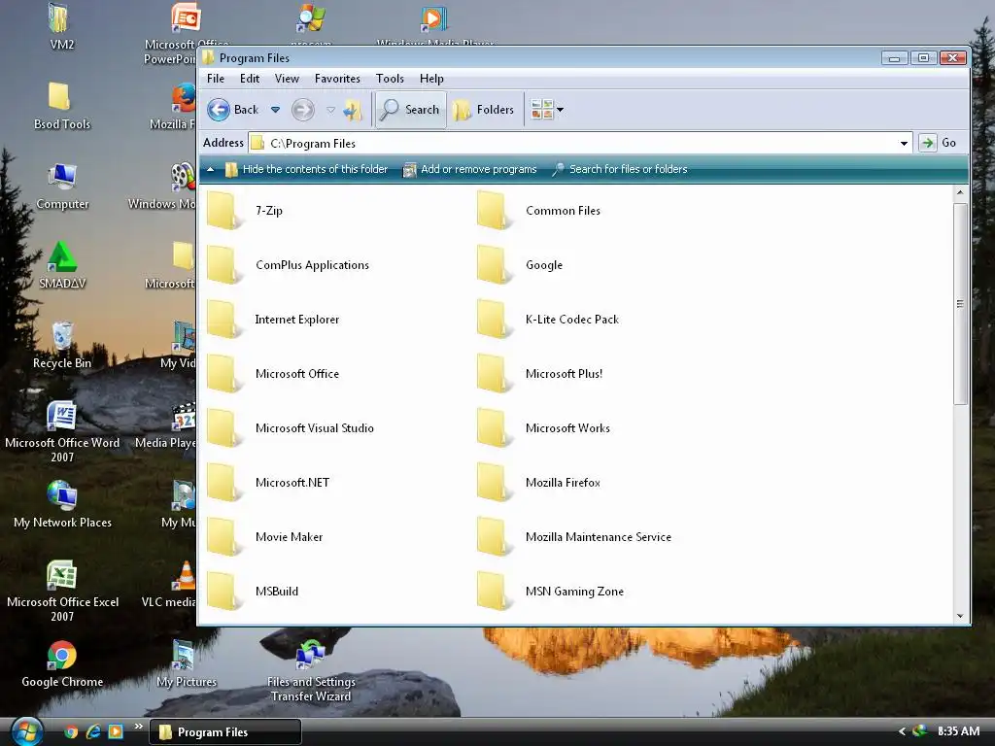Click the Program Files taskbar button
The height and width of the screenshot is (746, 995).
pos(225,732)
